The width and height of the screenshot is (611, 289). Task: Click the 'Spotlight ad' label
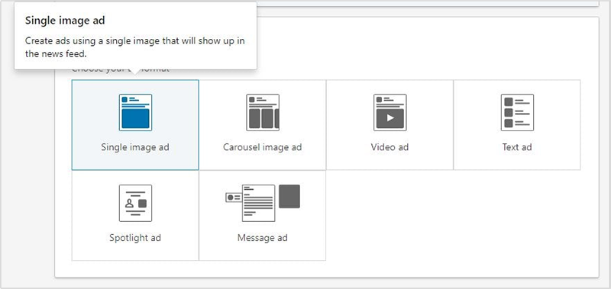135,238
